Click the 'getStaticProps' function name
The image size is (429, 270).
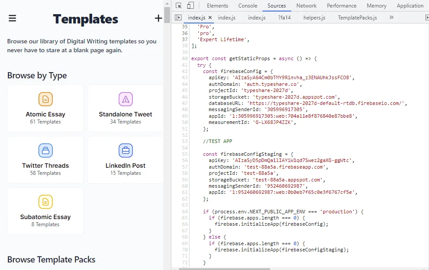pyautogui.click(x=249, y=58)
